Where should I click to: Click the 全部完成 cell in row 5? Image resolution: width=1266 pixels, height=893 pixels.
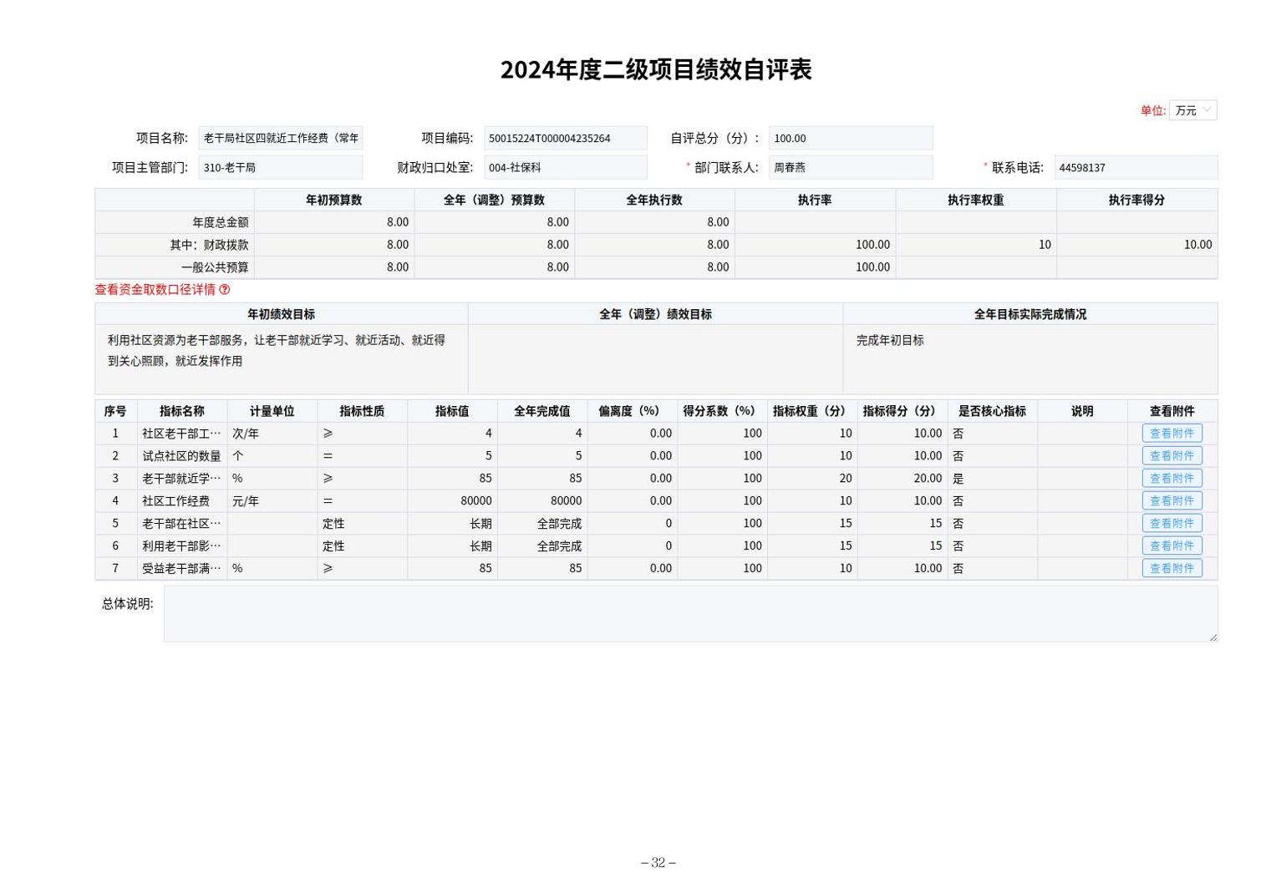click(542, 523)
